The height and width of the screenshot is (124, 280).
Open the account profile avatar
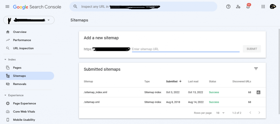273,7
